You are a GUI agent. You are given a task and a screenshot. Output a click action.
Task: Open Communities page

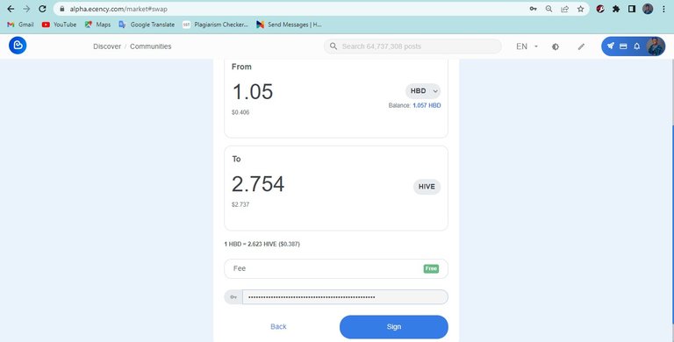pos(150,46)
